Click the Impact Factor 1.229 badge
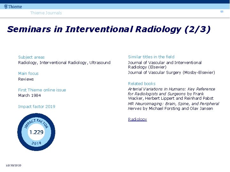The image size is (230, 172). point(36,132)
